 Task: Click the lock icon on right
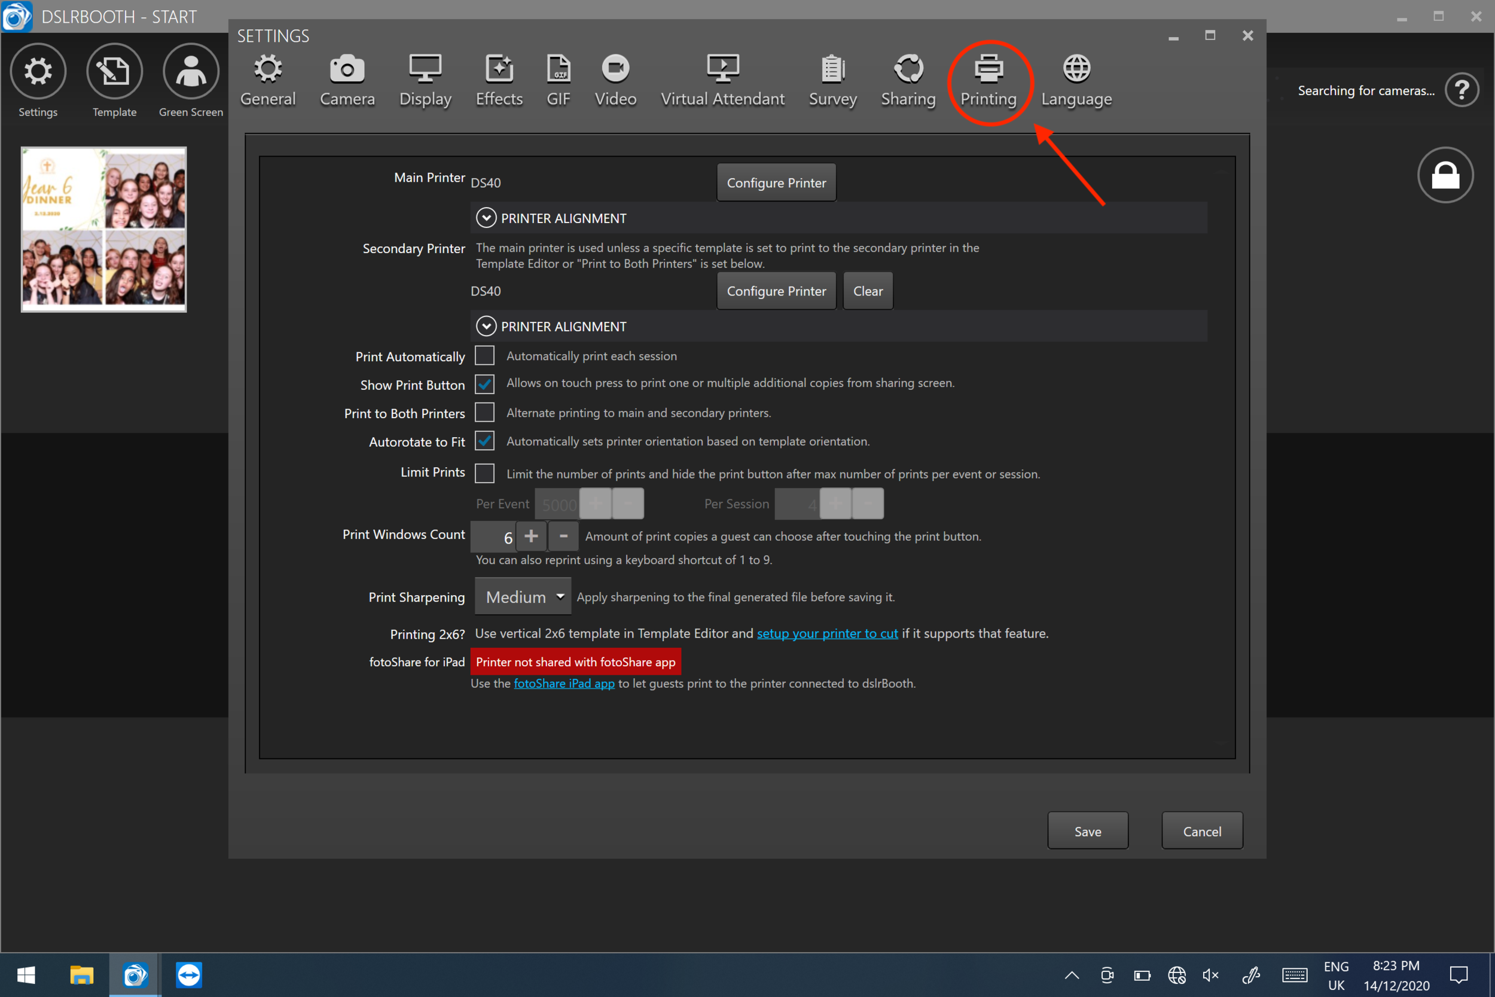point(1445,175)
